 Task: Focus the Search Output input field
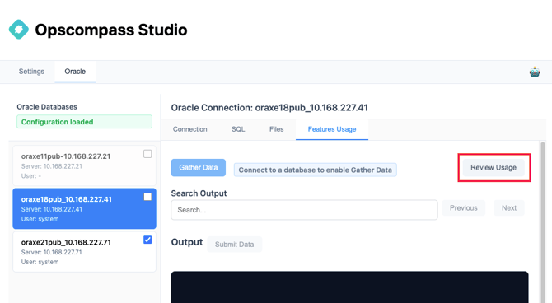tap(304, 210)
